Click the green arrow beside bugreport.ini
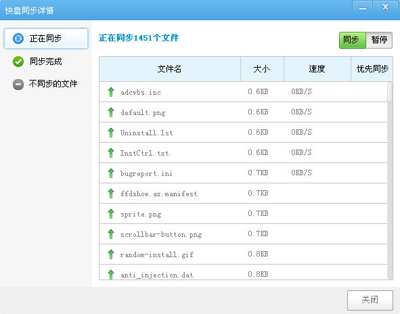The image size is (400, 314). [111, 173]
